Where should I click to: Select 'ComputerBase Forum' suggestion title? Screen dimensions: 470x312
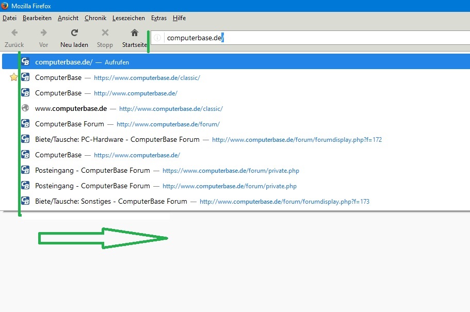pyautogui.click(x=70, y=124)
